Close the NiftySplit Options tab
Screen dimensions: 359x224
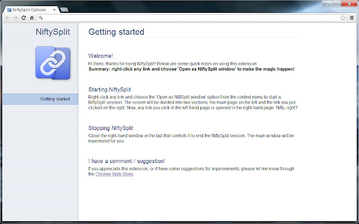(x=54, y=10)
